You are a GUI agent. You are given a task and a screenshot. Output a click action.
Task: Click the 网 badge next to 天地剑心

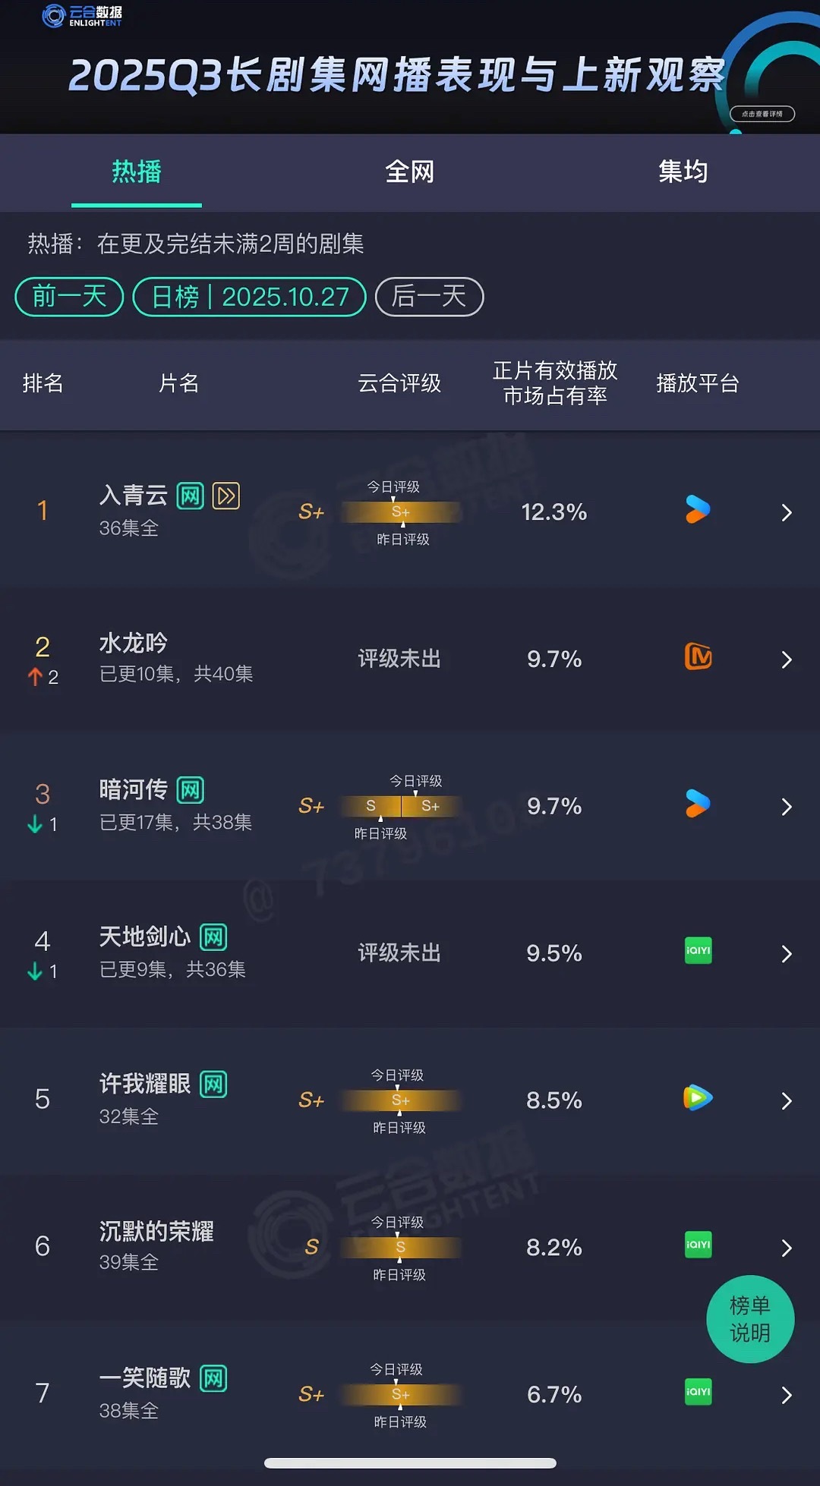click(x=213, y=937)
